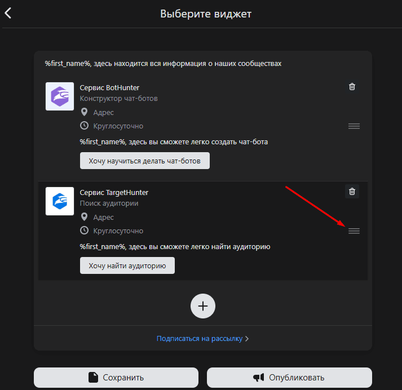This screenshot has height=390, width=402.
Task: Click the BotHunter purple logo thumbnail
Action: click(60, 96)
